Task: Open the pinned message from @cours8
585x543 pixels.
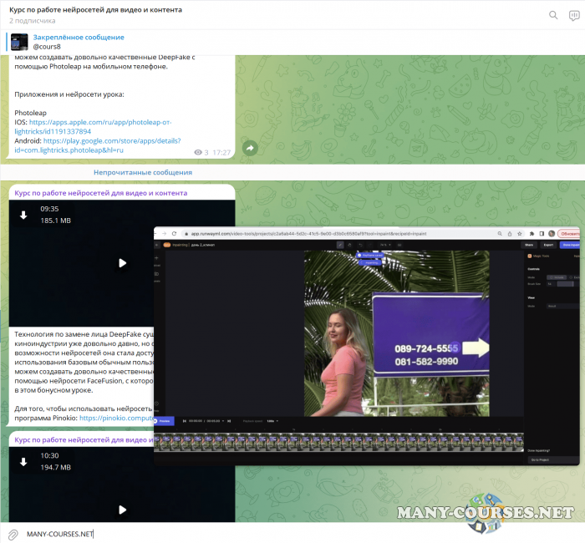Action: (79, 42)
